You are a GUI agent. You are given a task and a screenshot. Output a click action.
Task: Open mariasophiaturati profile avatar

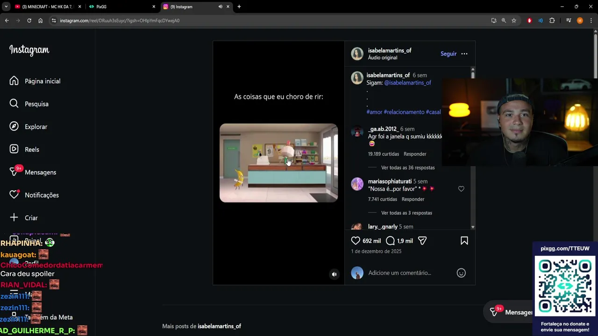point(357,184)
